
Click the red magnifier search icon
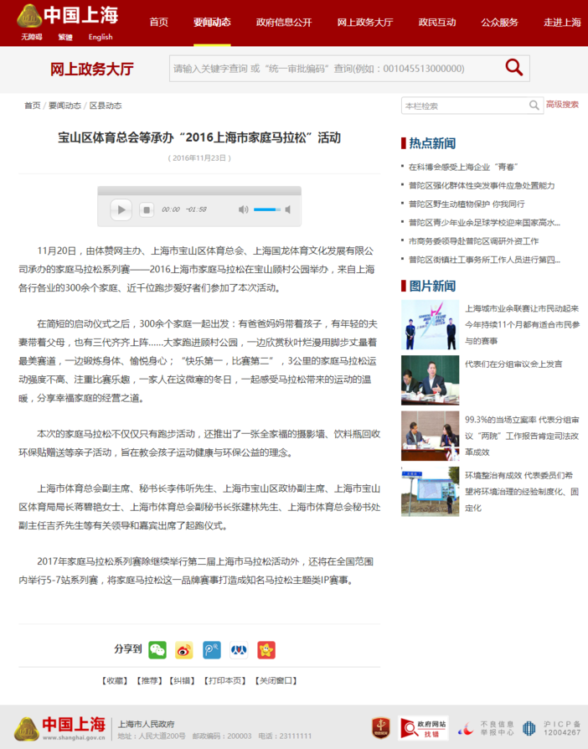click(513, 68)
